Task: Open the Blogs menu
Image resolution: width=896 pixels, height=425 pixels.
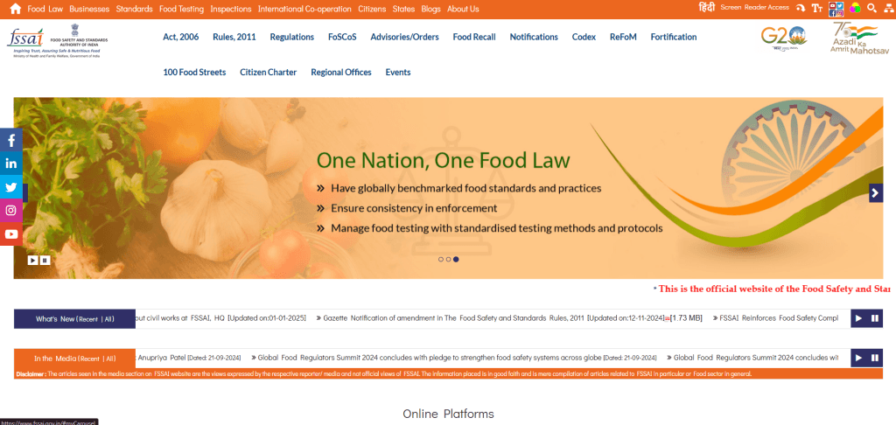Action: pos(430,9)
